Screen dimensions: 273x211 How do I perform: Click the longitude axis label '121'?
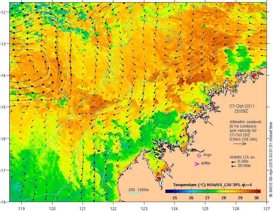(83, 209)
